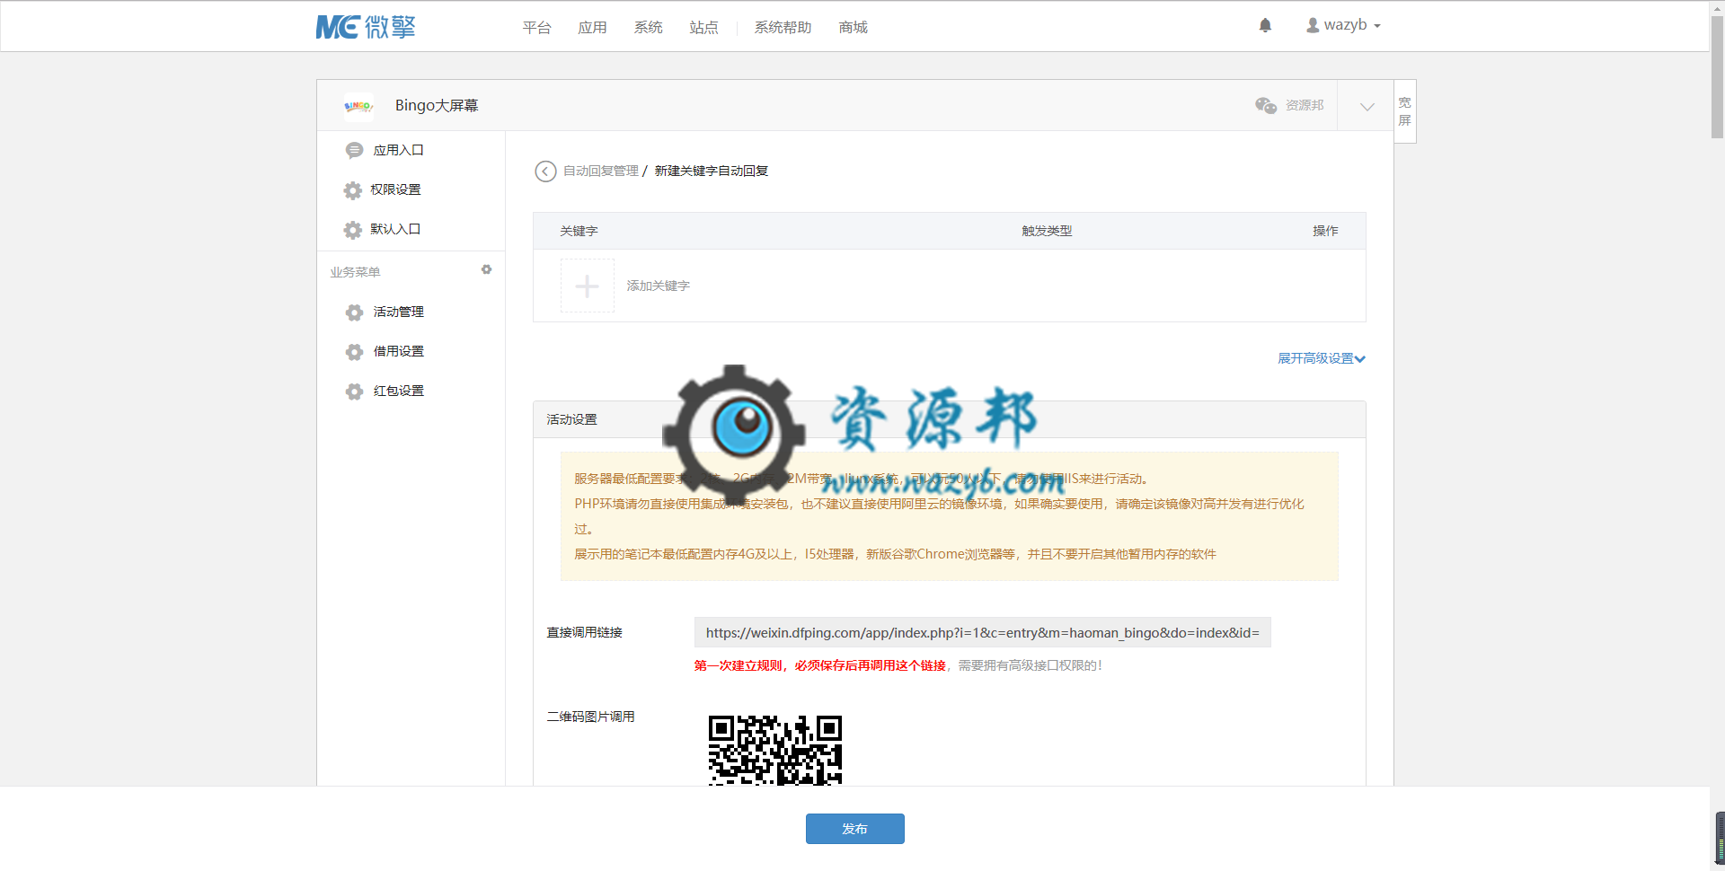
Task: Click the 业务菜单 section label
Action: (x=355, y=272)
